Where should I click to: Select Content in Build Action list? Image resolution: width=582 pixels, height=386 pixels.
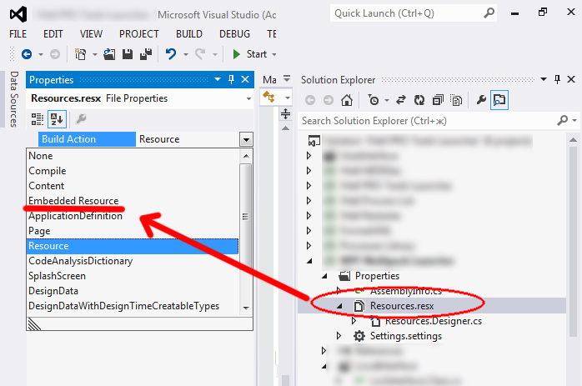tap(132, 186)
